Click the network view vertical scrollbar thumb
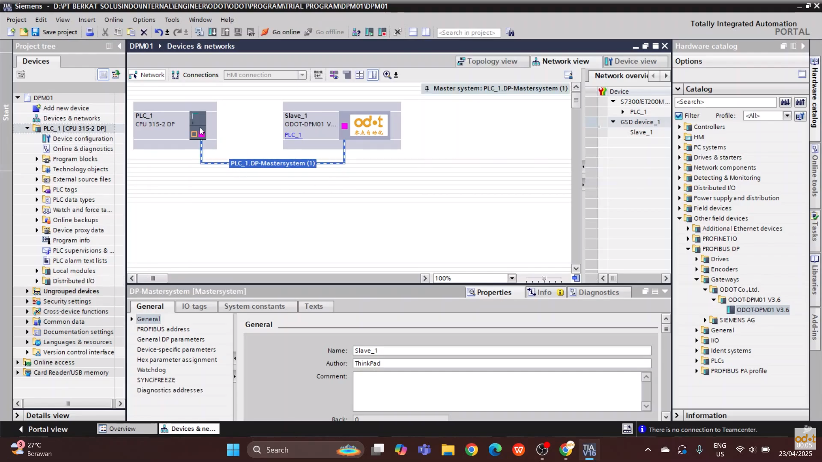822x462 pixels. (x=576, y=101)
